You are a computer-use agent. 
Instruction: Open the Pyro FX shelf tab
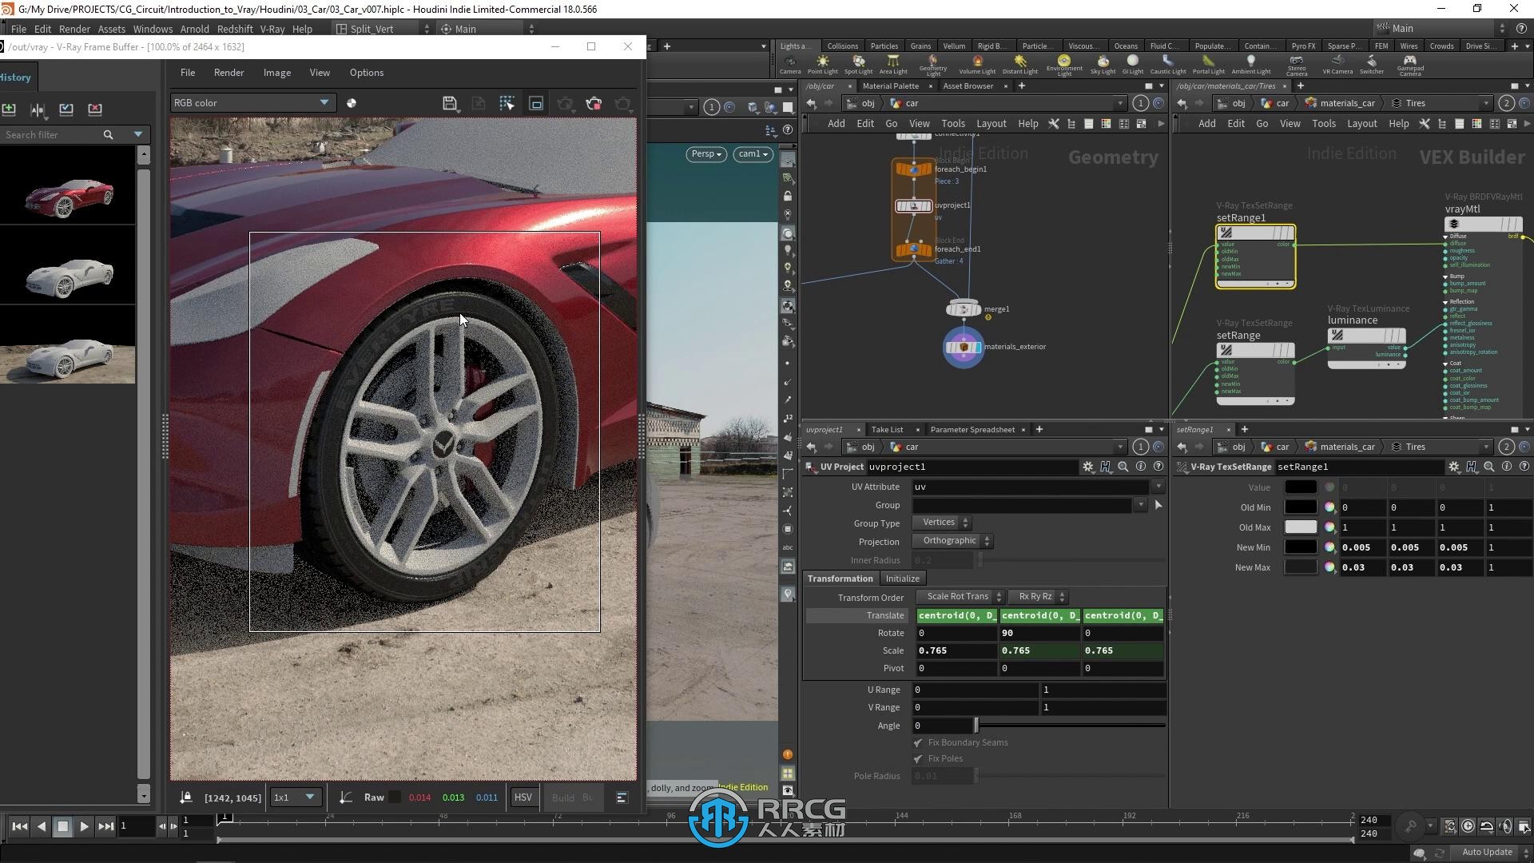(1303, 46)
